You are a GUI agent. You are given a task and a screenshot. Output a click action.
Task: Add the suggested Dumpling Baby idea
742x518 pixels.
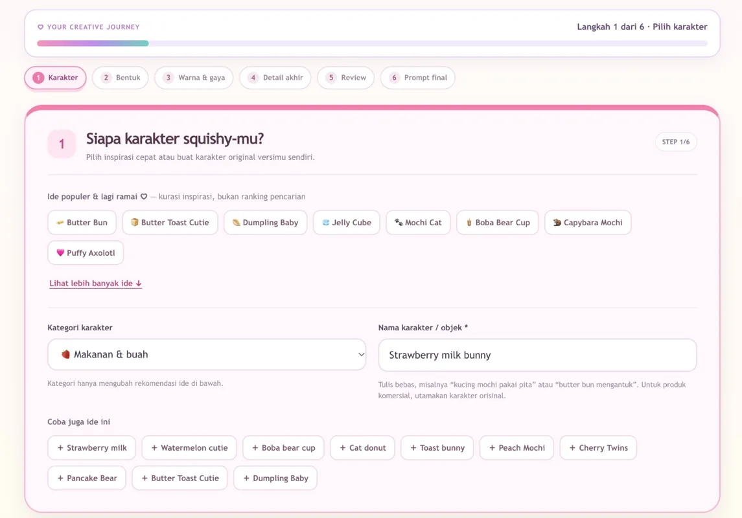[275, 478]
